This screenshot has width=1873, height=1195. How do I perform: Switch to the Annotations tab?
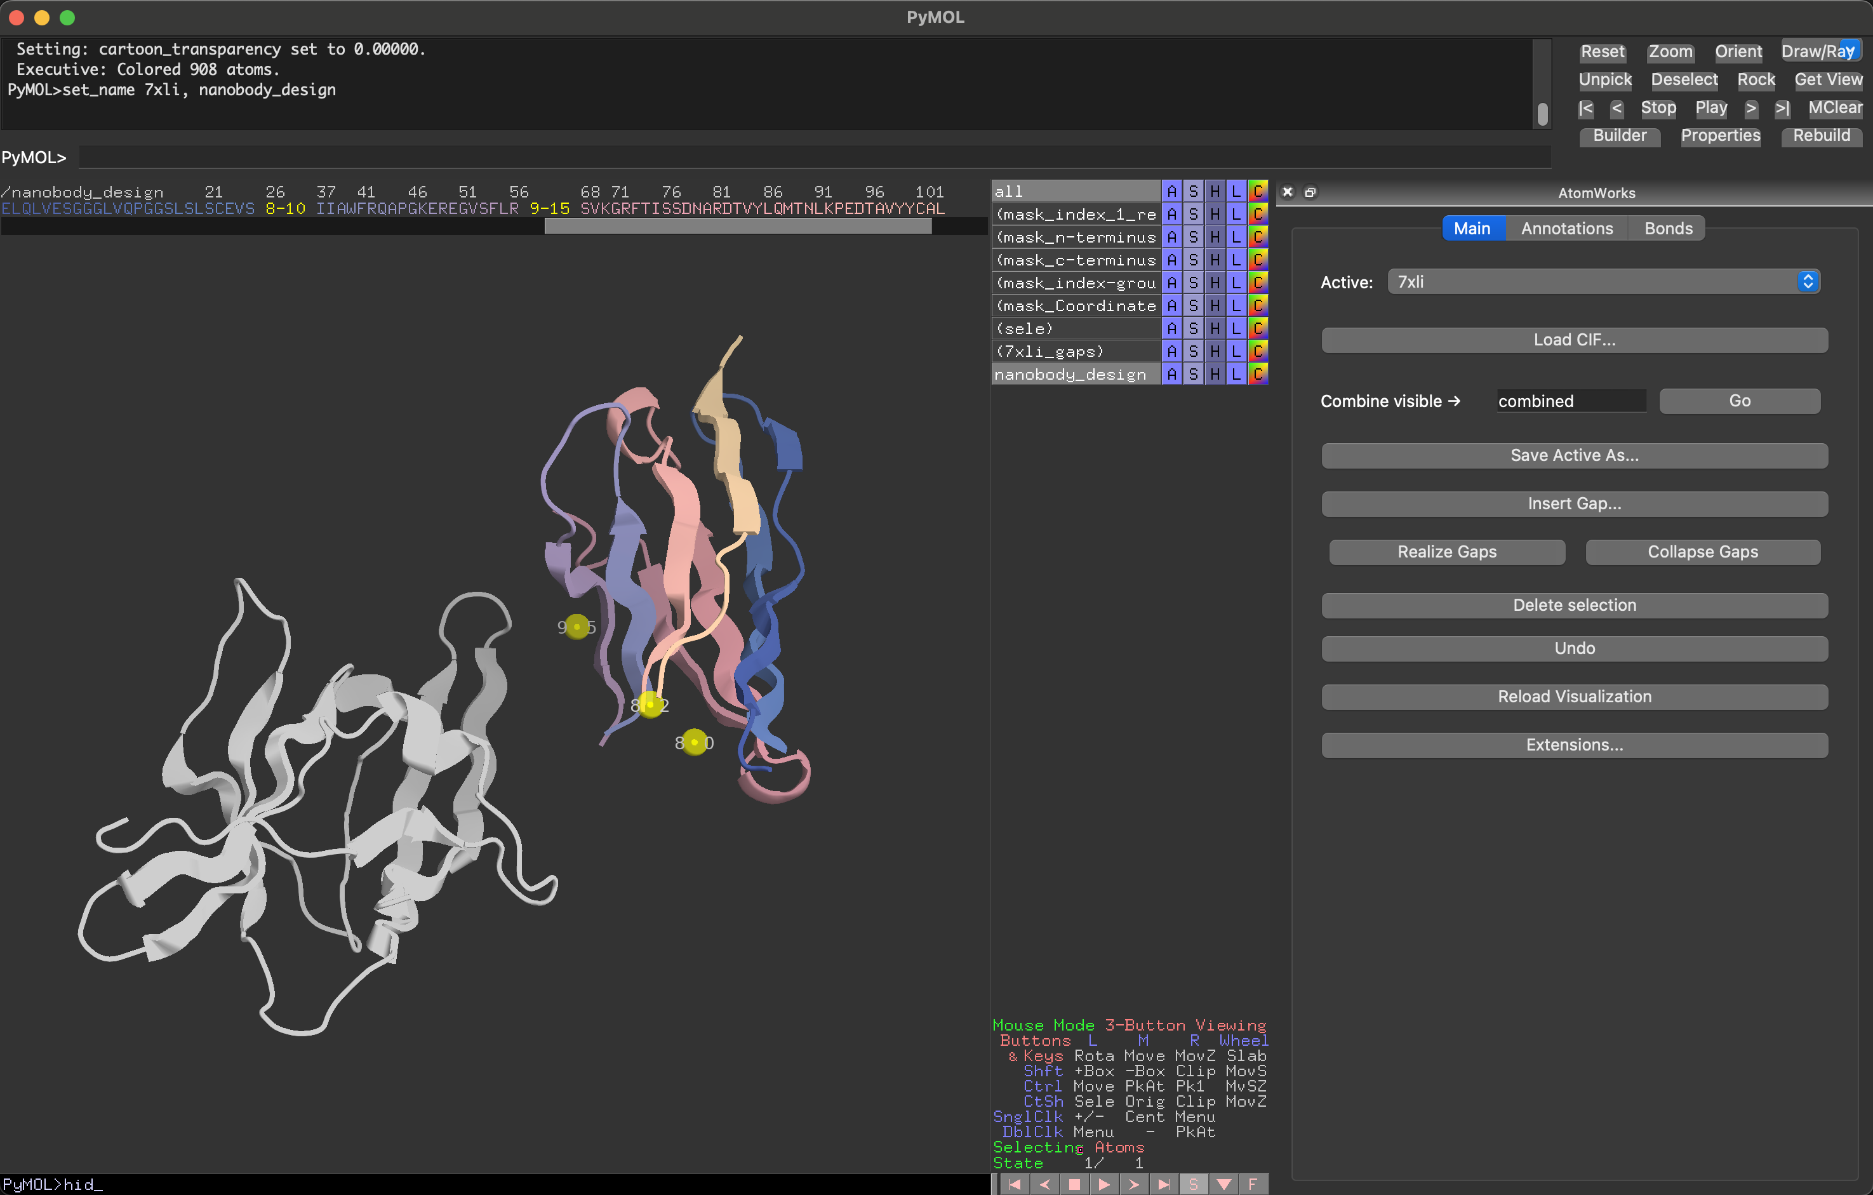(x=1566, y=229)
